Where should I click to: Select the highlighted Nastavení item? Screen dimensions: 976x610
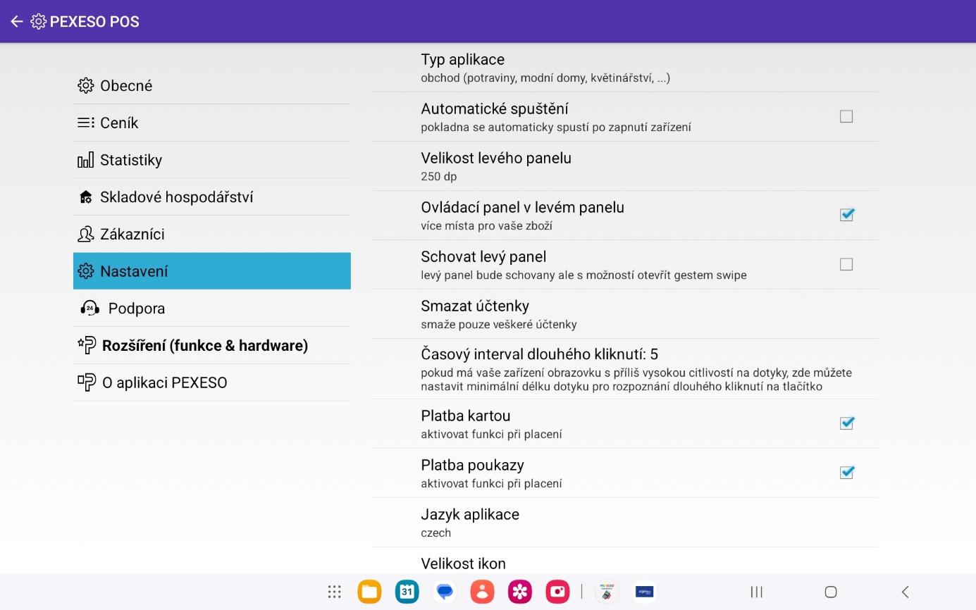pyautogui.click(x=212, y=271)
